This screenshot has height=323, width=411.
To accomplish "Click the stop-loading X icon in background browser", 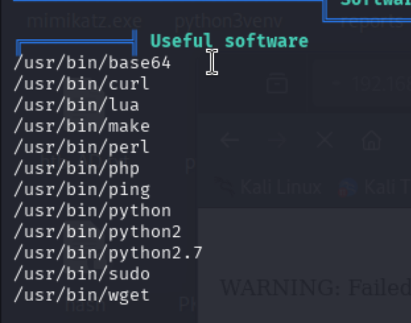I will click(x=325, y=140).
